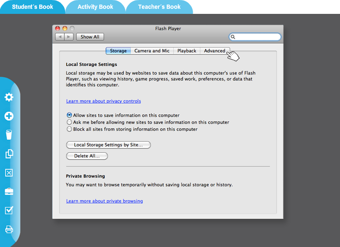
Task: Open the Activity Book tab
Action: tap(95, 7)
